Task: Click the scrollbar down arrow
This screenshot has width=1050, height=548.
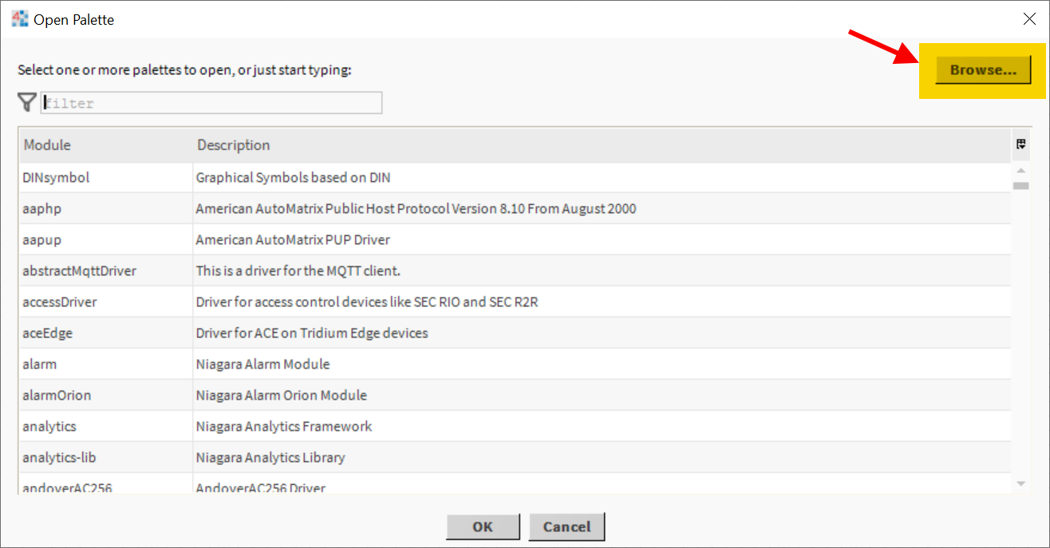Action: pyautogui.click(x=1021, y=483)
